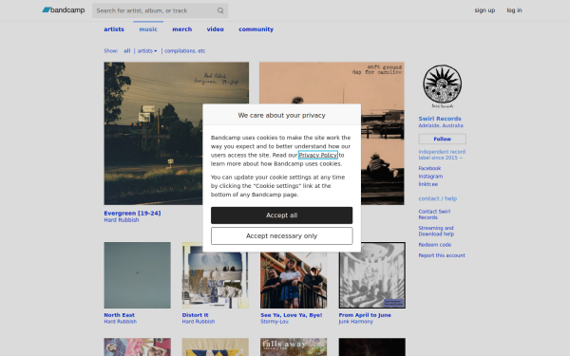This screenshot has width=570, height=356.
Task: Open the linktr.ee link
Action: 427,184
